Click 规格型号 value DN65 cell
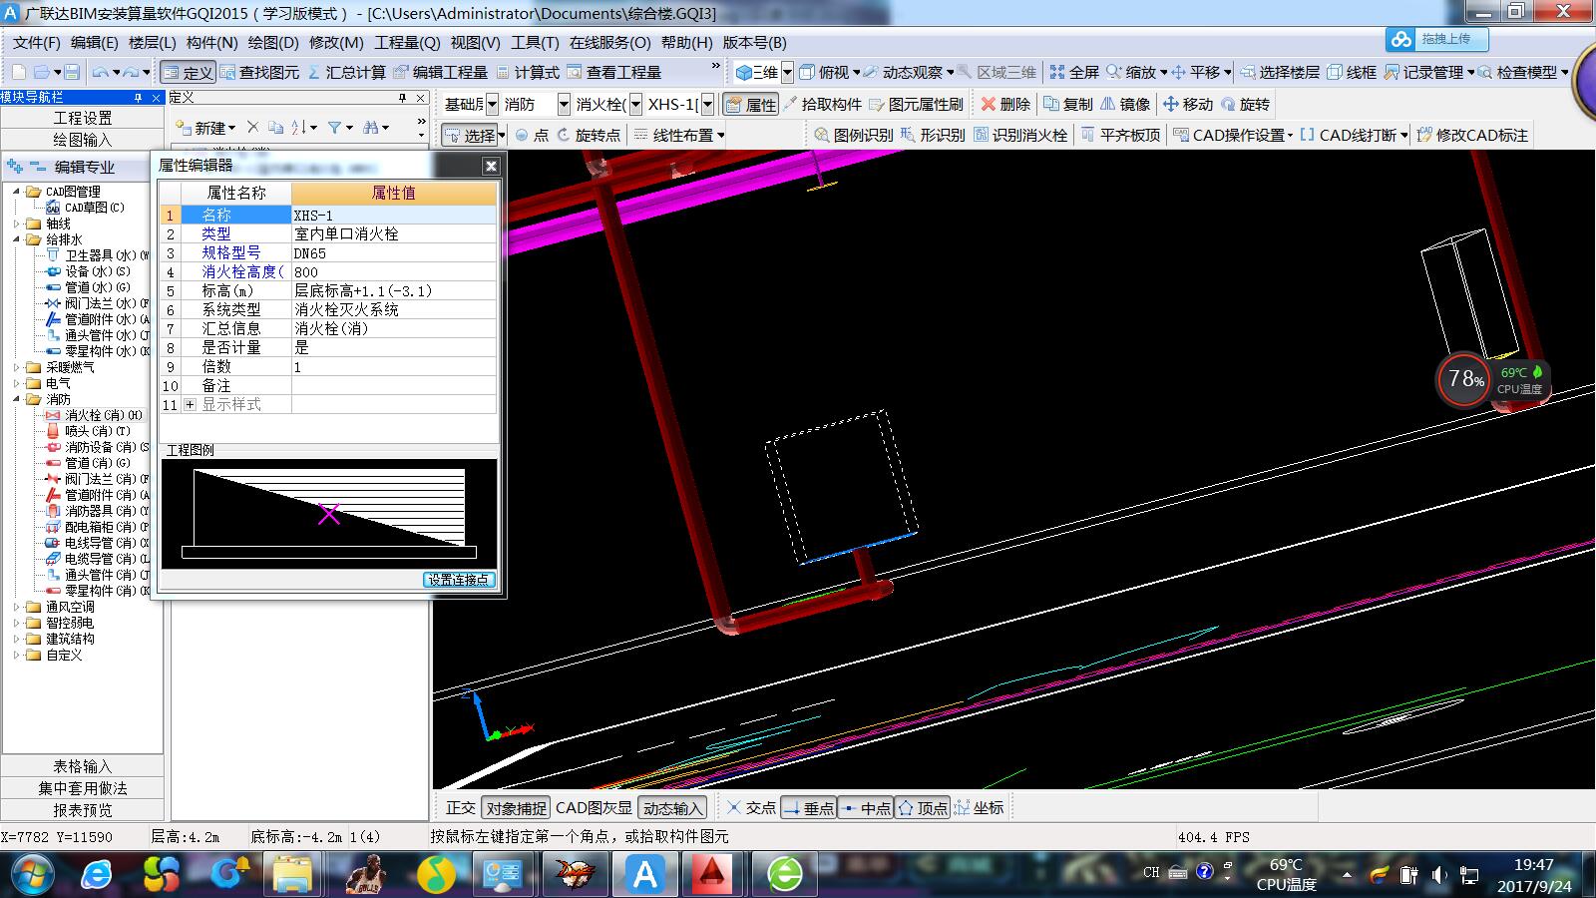This screenshot has height=898, width=1596. tap(394, 252)
